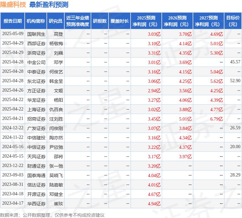Click institution 国联民生

[36, 34]
